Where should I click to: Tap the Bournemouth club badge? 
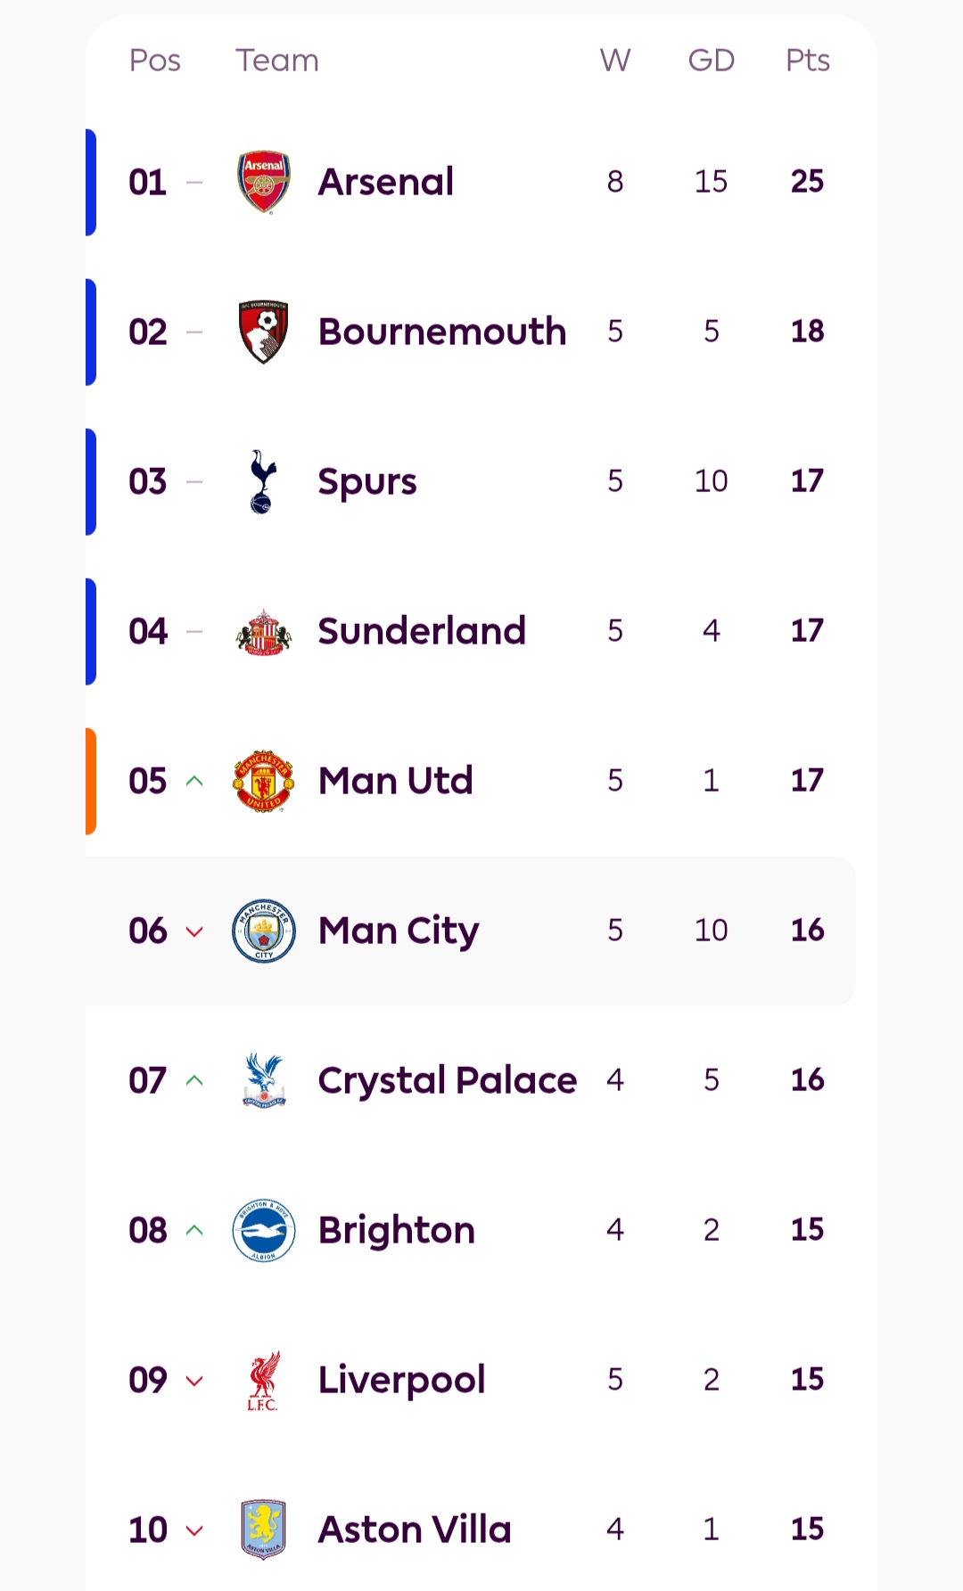263,332
